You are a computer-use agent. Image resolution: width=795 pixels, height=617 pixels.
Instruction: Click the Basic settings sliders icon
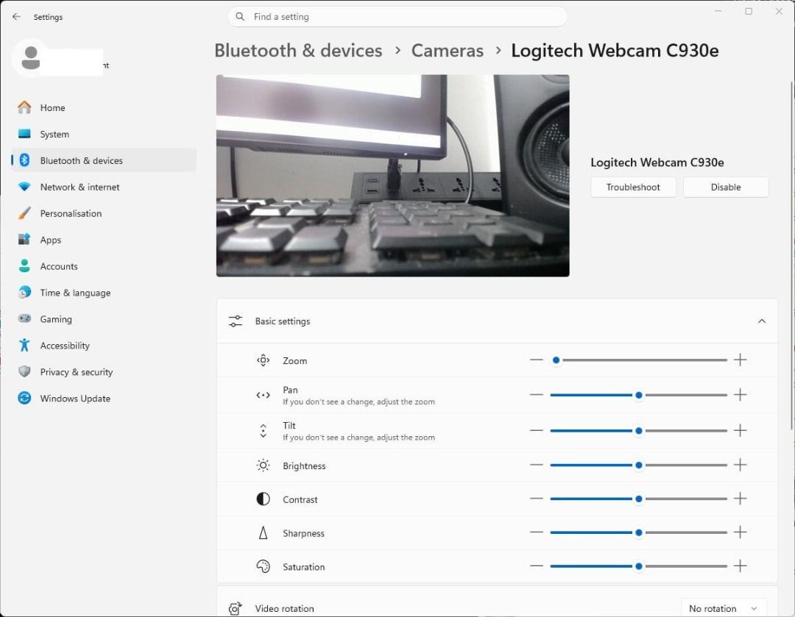pyautogui.click(x=236, y=321)
